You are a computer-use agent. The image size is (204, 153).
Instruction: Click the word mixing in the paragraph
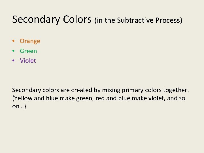(111, 90)
